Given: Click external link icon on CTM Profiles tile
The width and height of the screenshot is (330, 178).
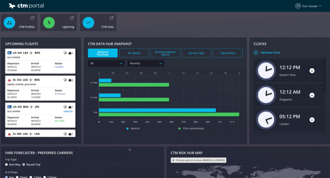Looking at the screenshot, I should tap(32, 18).
